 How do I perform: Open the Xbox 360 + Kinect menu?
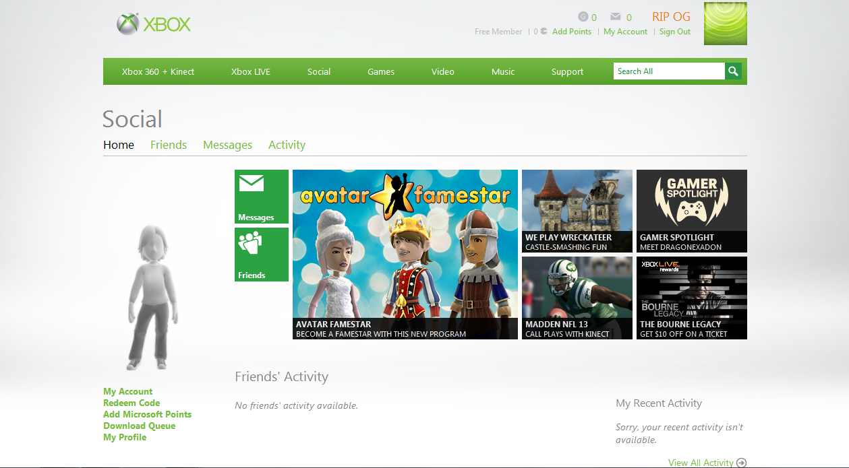click(x=158, y=71)
